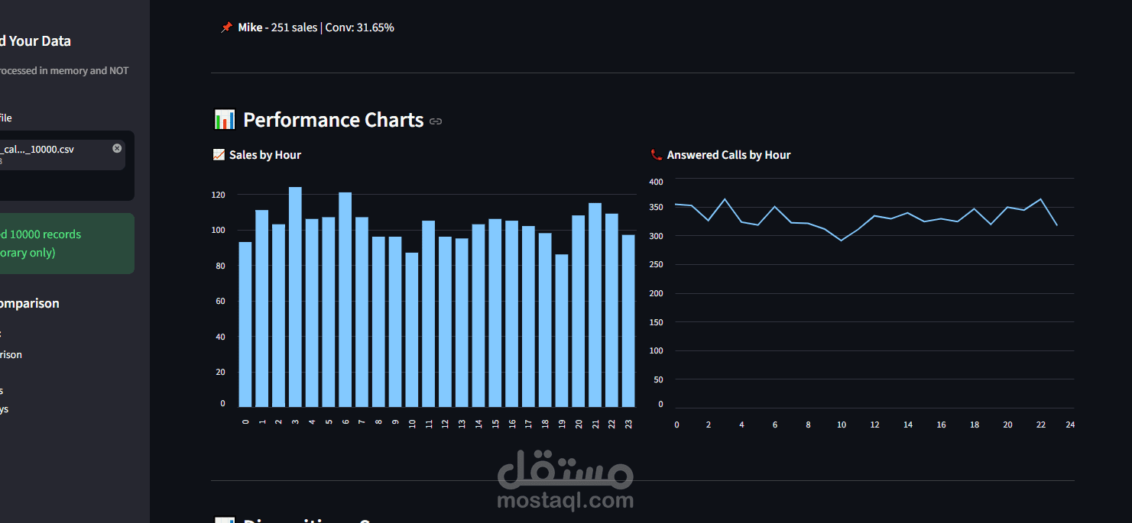This screenshot has width=1132, height=523.
Task: Click the hour 22 bar in Sales by Hour
Action: point(611,311)
